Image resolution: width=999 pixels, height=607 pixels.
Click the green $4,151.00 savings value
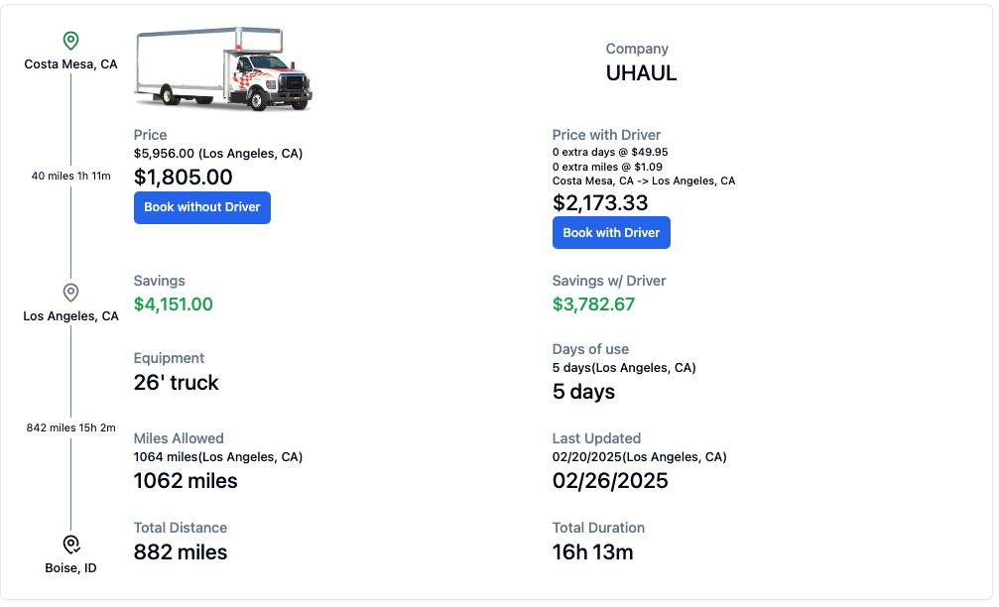(x=174, y=304)
